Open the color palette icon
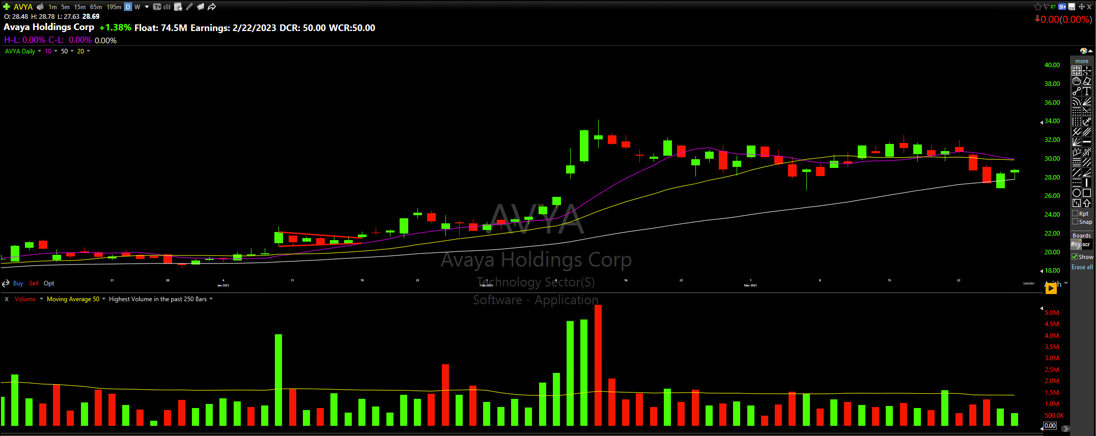 pyautogui.click(x=1083, y=51)
